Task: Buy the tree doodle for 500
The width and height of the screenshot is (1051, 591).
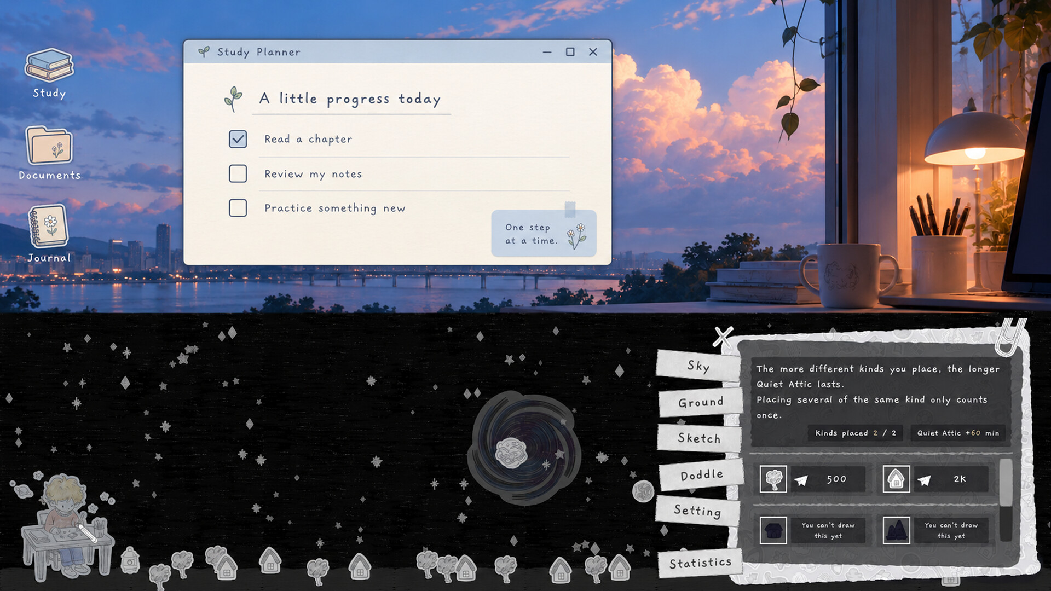Action: 828,479
